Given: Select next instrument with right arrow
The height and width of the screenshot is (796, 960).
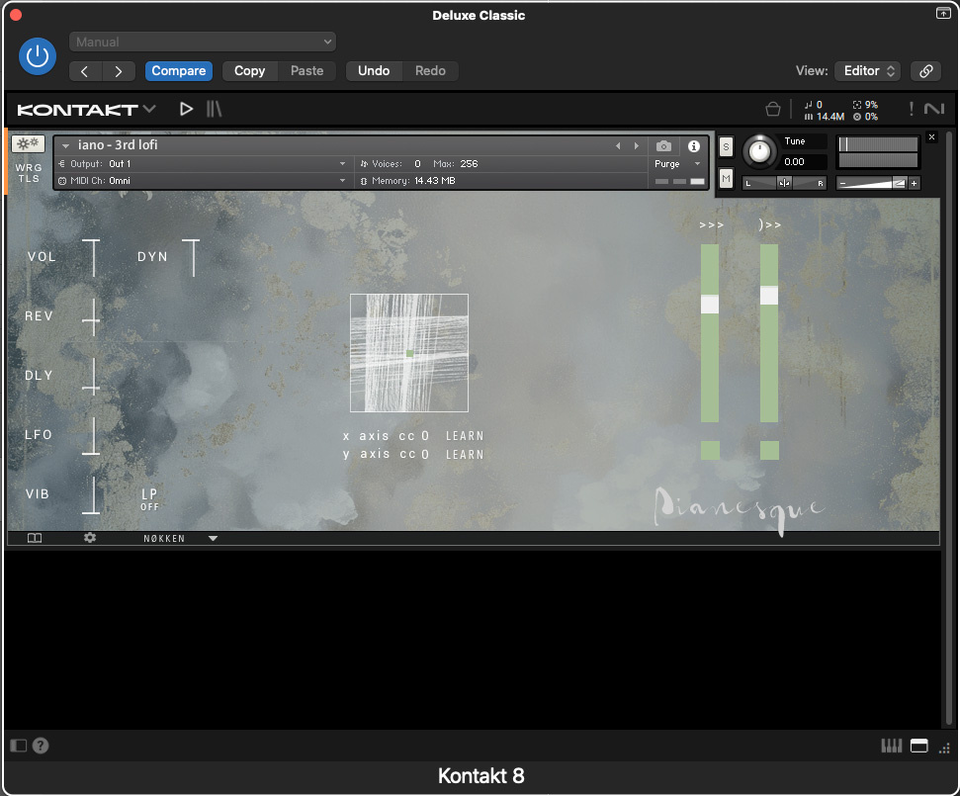Looking at the screenshot, I should pyautogui.click(x=637, y=145).
